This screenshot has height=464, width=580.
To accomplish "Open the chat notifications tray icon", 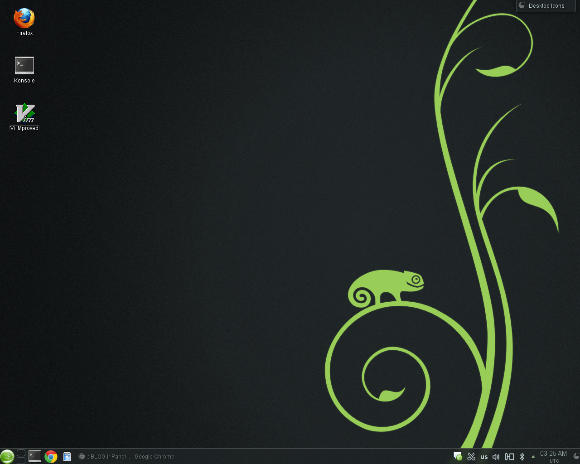I will click(458, 456).
